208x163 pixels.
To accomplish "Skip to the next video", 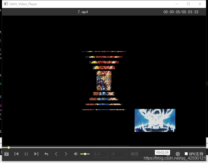I will [36, 154].
